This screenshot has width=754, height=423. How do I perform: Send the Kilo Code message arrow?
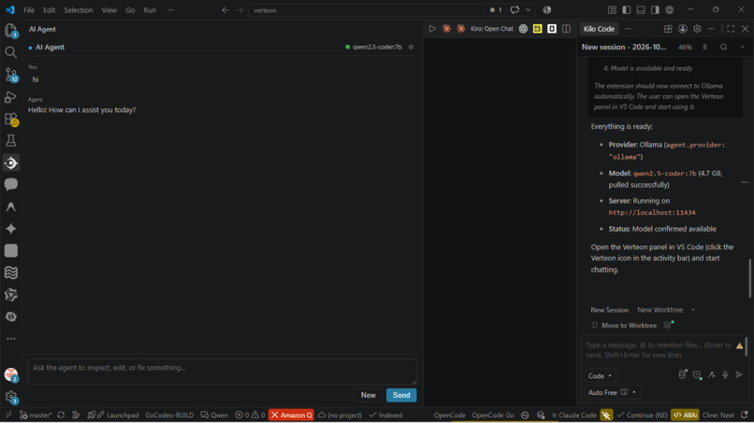(739, 374)
